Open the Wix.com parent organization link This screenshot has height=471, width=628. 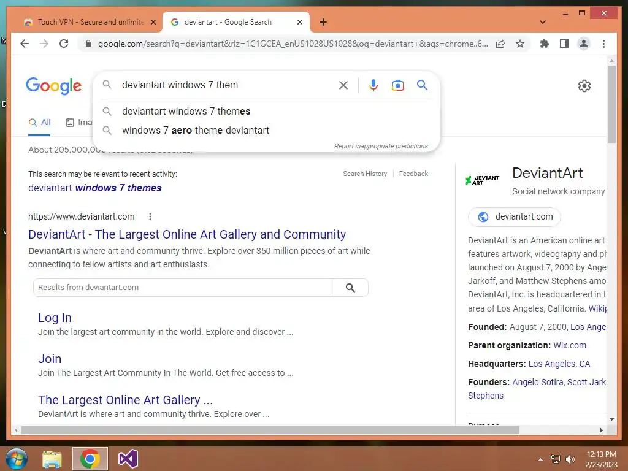pyautogui.click(x=570, y=345)
